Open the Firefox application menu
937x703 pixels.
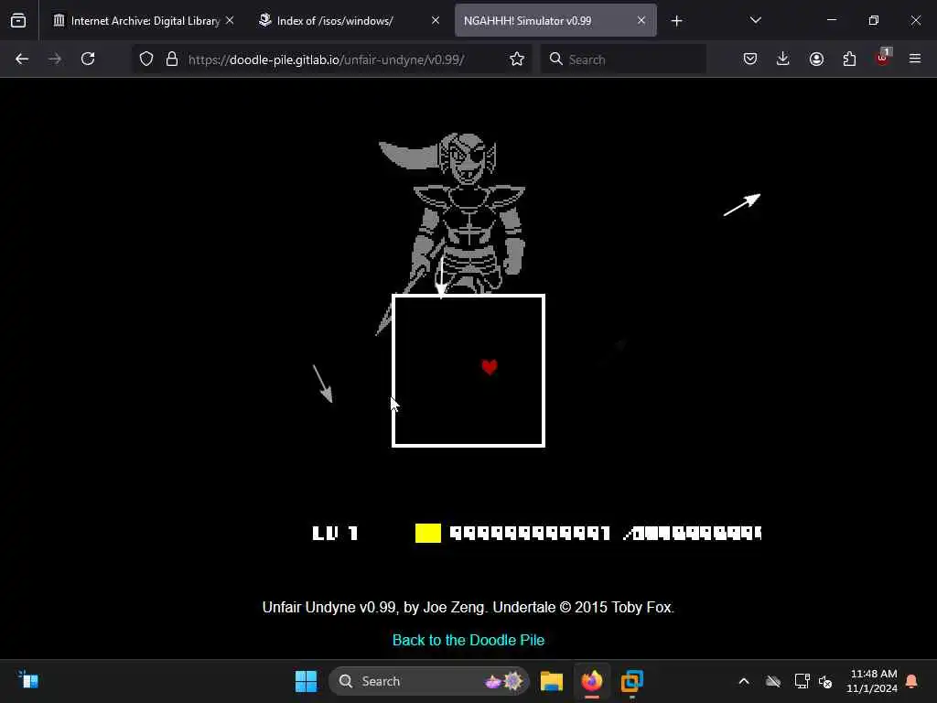[x=915, y=59]
